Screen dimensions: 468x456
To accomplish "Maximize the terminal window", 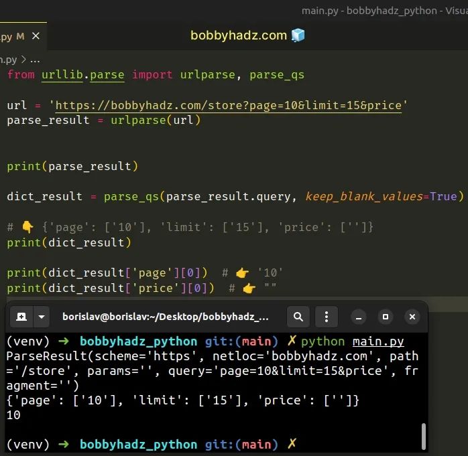I will [386, 317].
